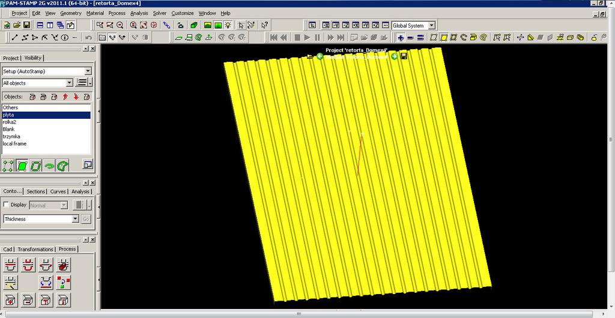
Task: Click the red target center view icon
Action: (154, 25)
